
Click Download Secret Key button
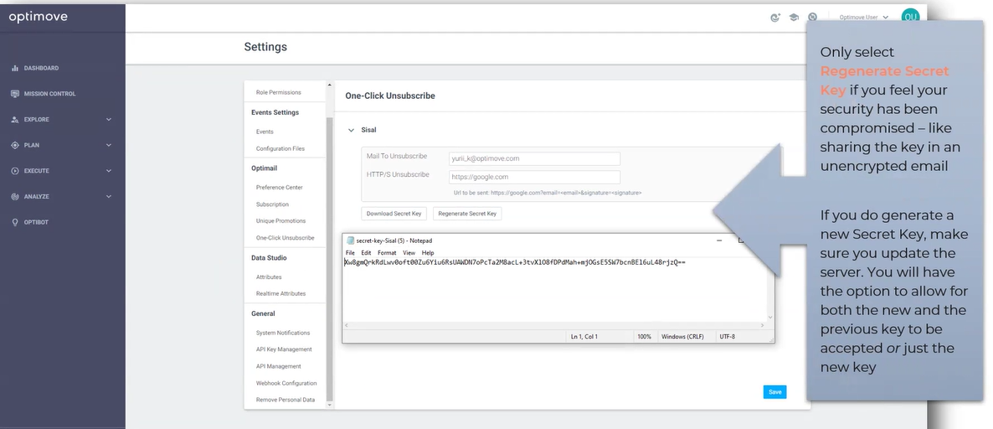pos(394,214)
